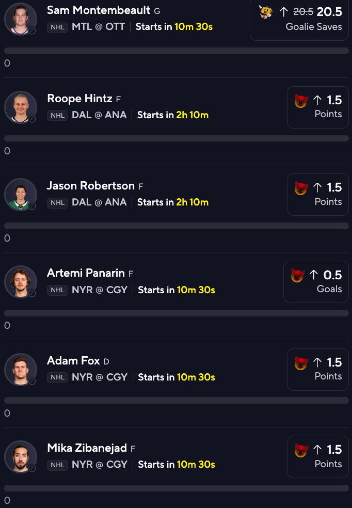The height and width of the screenshot is (508, 352).
Task: Click the up arrow in Montembeault's 20.5 Goalie Saves box
Action: (283, 12)
